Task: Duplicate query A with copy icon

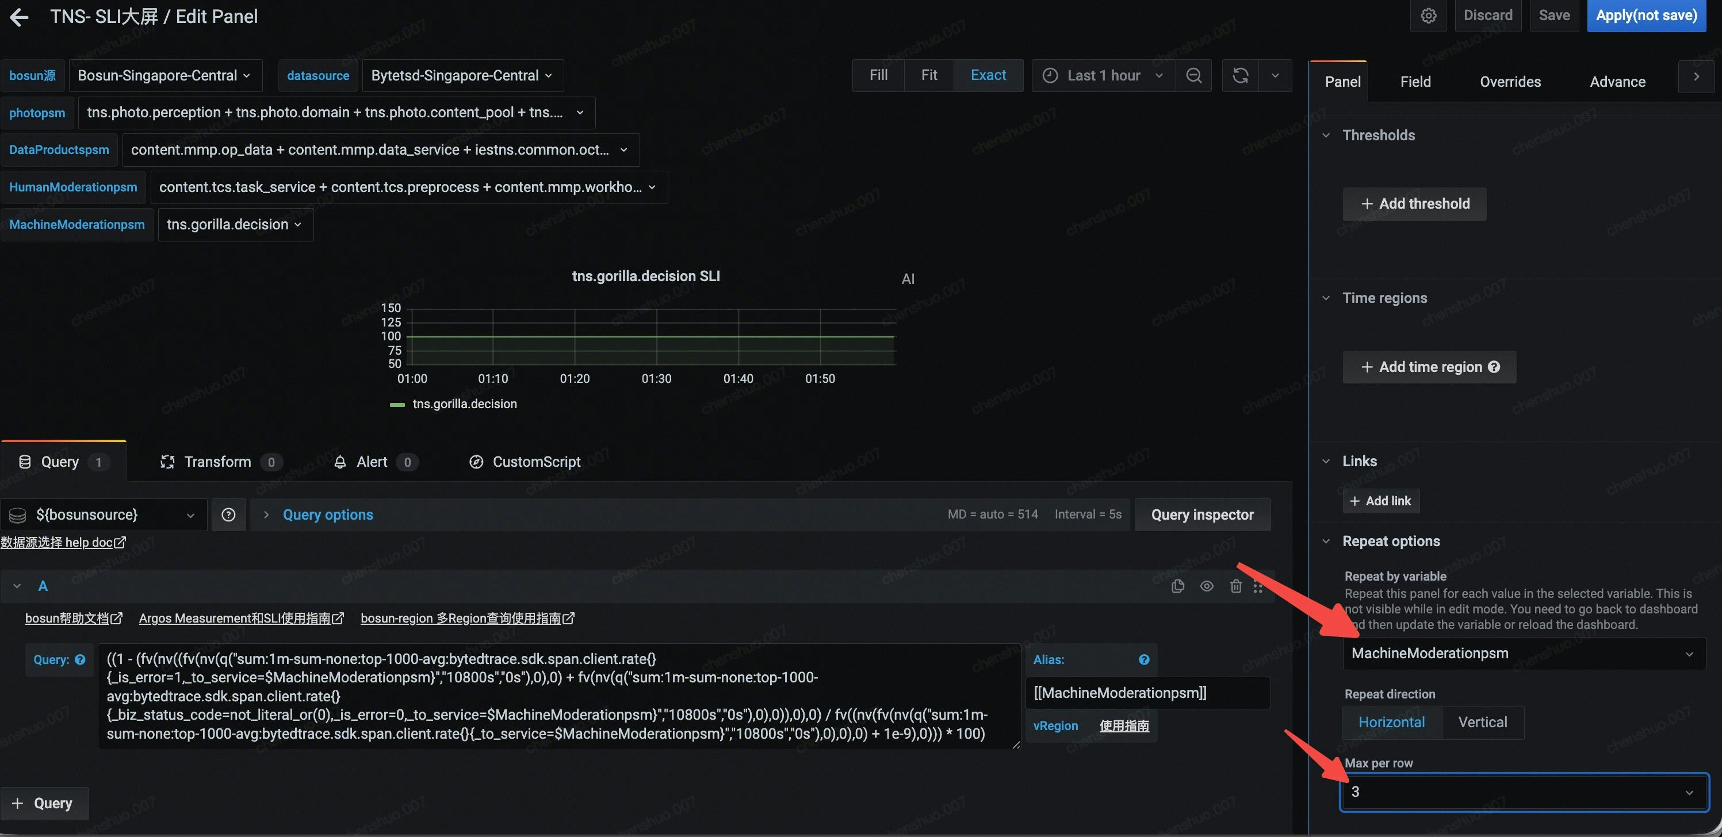Action: point(1178,586)
